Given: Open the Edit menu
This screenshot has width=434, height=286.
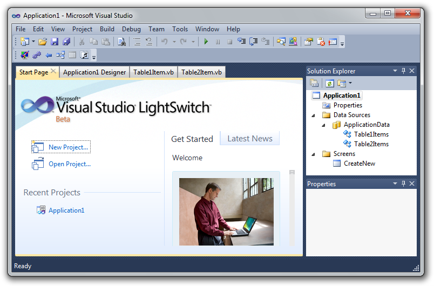Looking at the screenshot, I should click(x=38, y=29).
